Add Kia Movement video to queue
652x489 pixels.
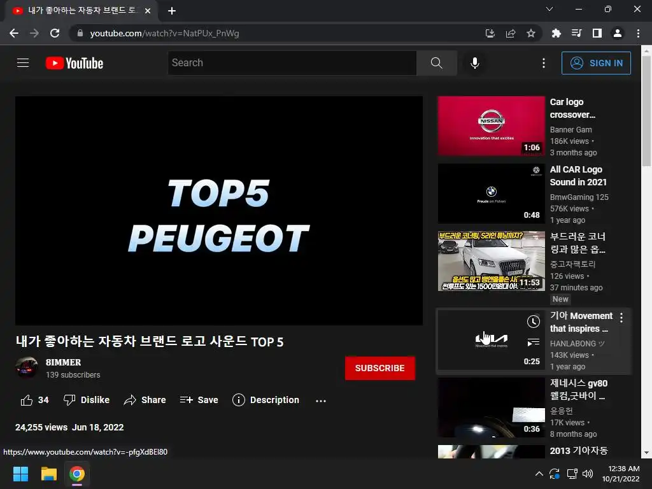coord(533,342)
